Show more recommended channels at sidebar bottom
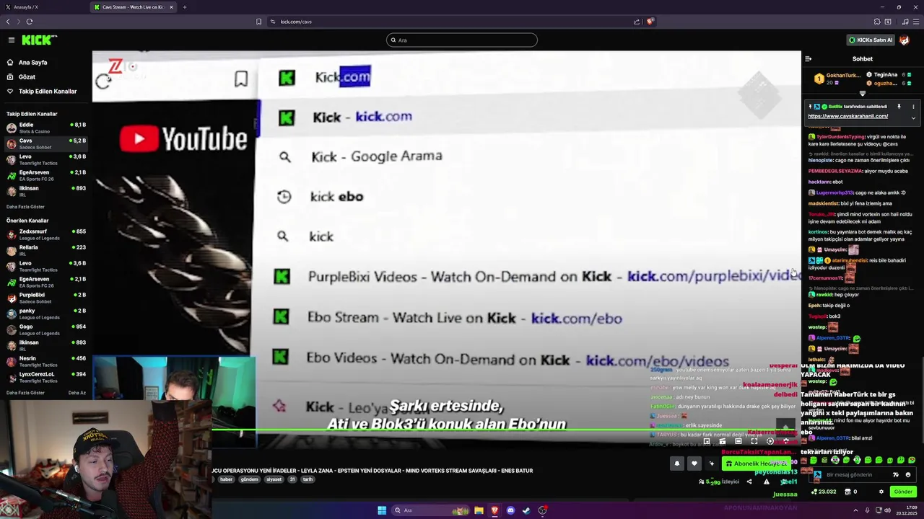This screenshot has width=924, height=519. [x=25, y=393]
